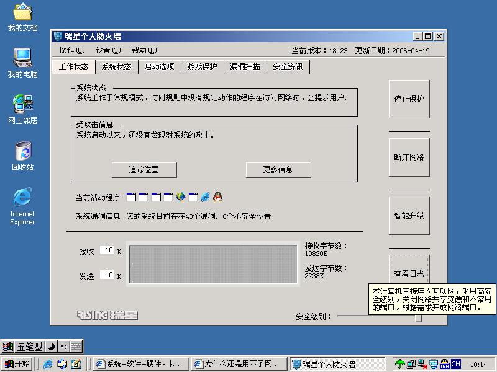Screen dimensions: 497x372
Task: Select the 回收站 recycle bin icon
Action: click(22, 156)
